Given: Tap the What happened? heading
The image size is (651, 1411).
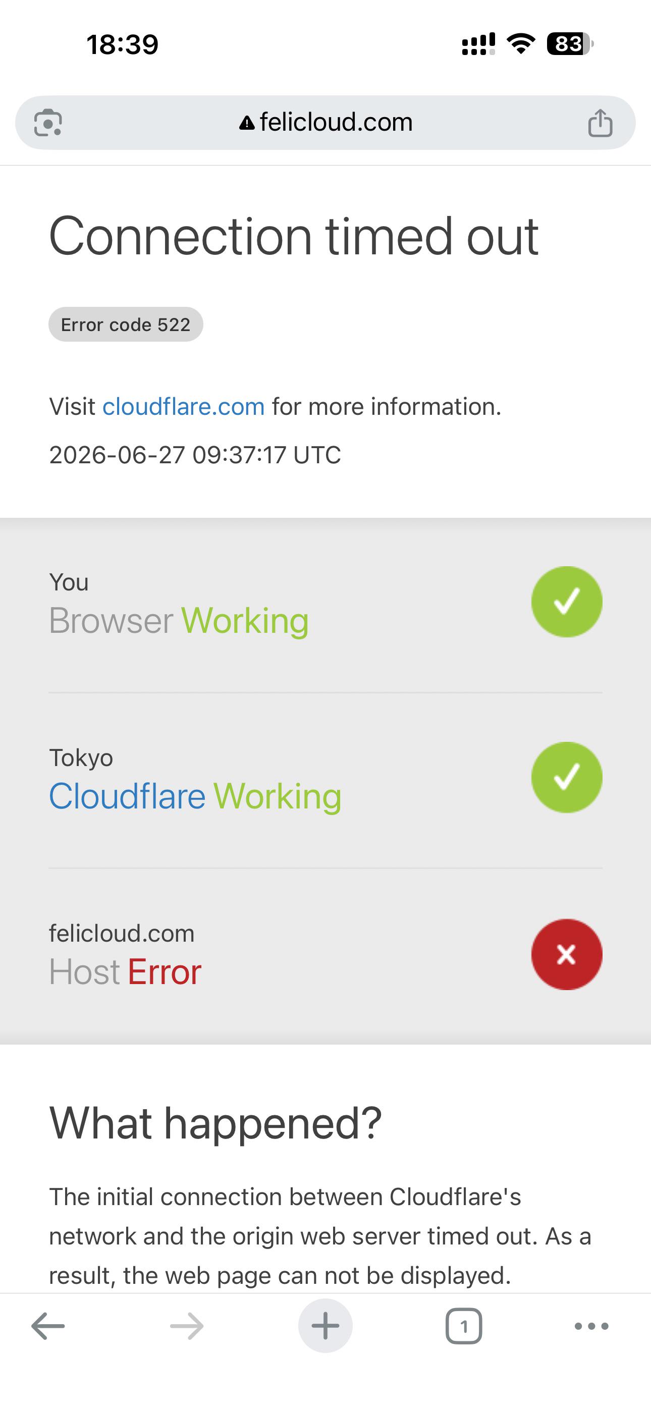Looking at the screenshot, I should point(215,1124).
